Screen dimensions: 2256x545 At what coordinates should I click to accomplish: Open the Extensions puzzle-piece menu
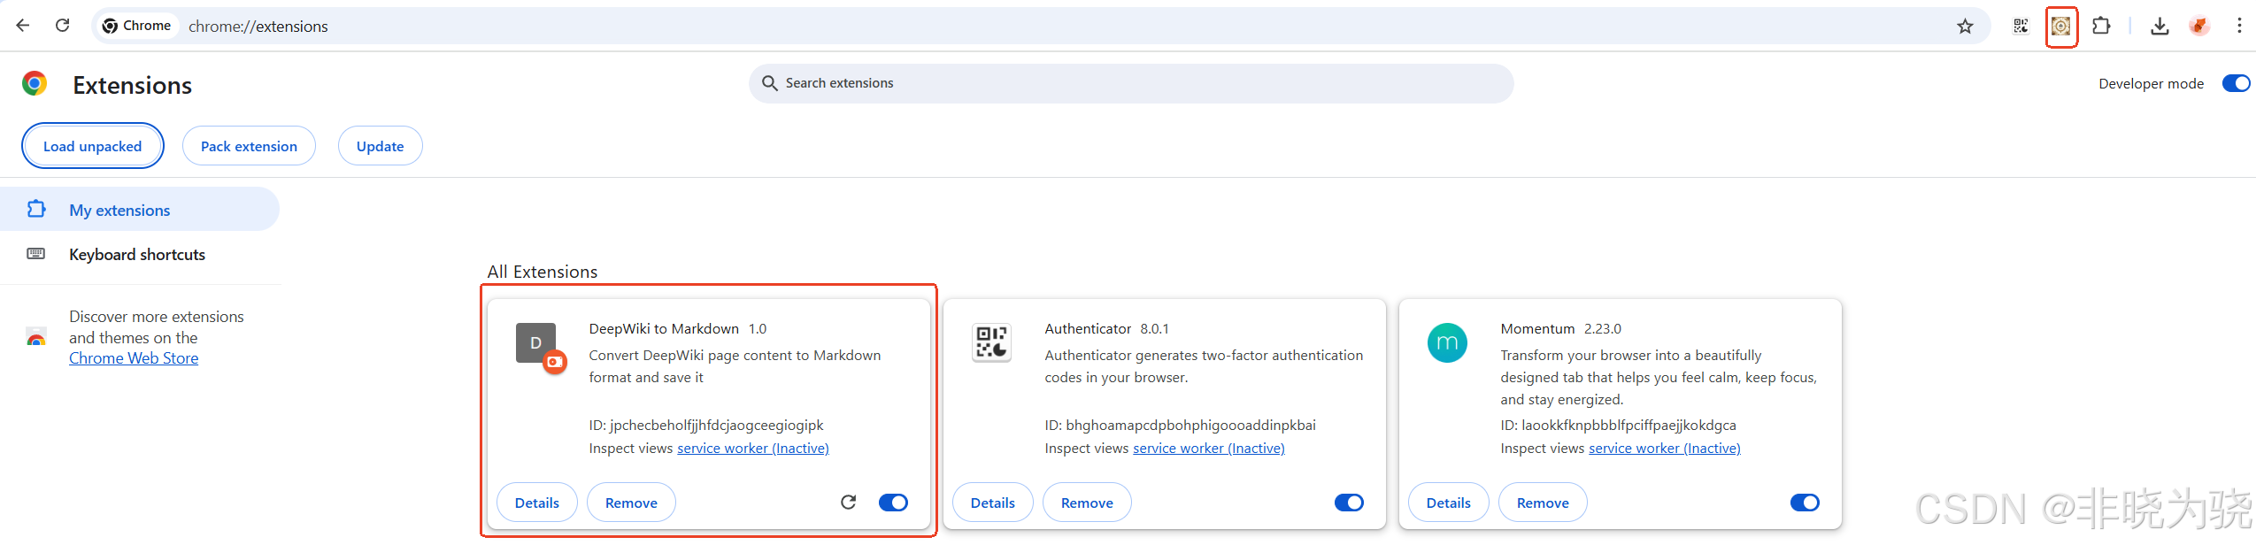coord(2101,26)
